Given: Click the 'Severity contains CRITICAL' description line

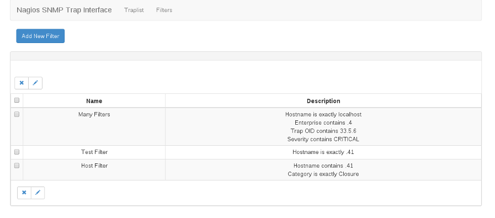Looking at the screenshot, I should click(x=323, y=139).
